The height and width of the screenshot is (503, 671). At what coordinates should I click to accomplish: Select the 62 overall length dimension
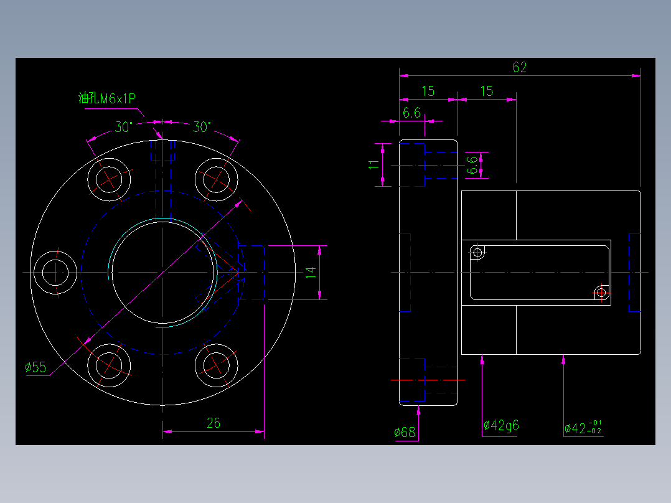pyautogui.click(x=520, y=67)
